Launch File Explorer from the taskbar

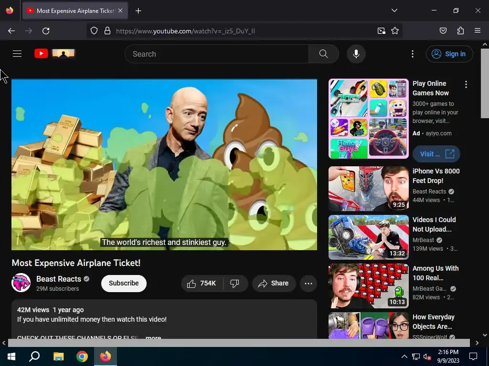coord(58,356)
